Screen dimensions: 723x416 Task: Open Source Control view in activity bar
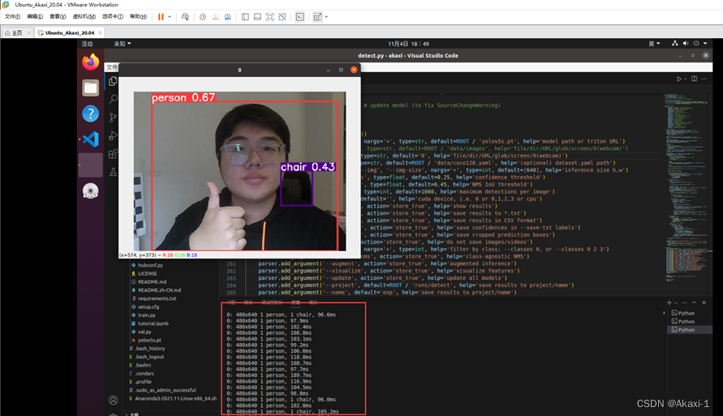[x=113, y=117]
